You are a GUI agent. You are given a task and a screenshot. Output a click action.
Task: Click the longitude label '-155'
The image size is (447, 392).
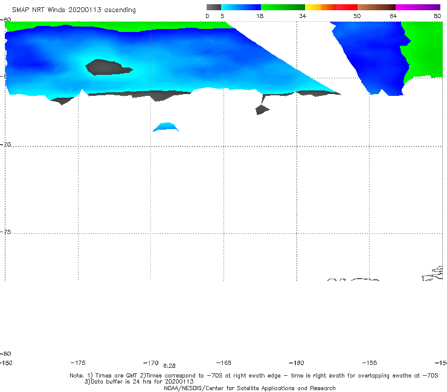tap(370, 363)
